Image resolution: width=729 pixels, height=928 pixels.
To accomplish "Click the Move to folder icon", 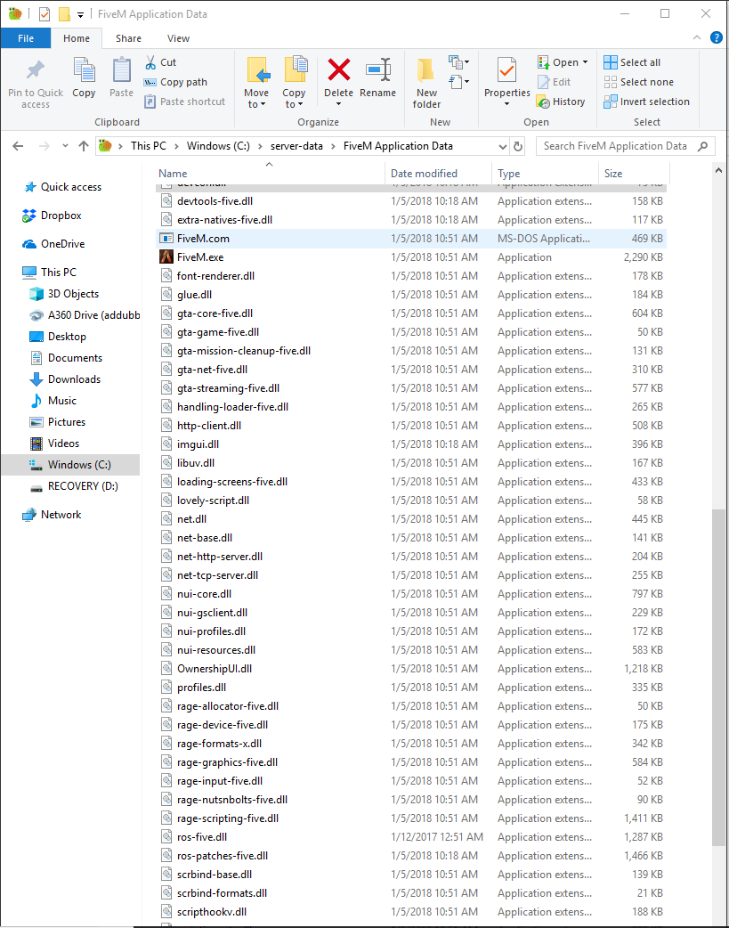I will click(x=257, y=69).
